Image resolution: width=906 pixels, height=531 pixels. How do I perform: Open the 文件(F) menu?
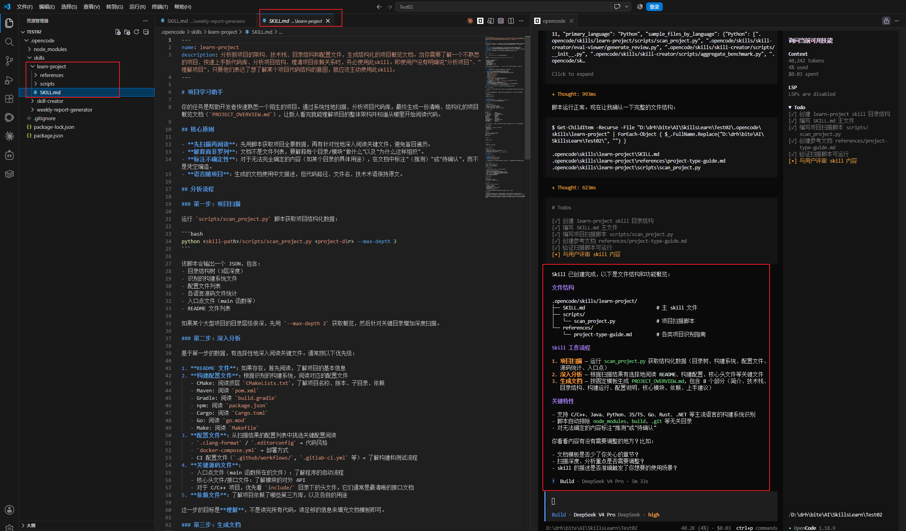(x=25, y=7)
